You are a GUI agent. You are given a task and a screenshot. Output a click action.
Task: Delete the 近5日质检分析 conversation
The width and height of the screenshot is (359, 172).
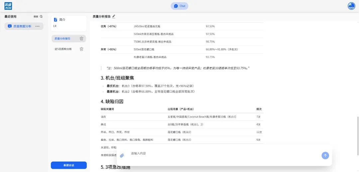click(81, 49)
